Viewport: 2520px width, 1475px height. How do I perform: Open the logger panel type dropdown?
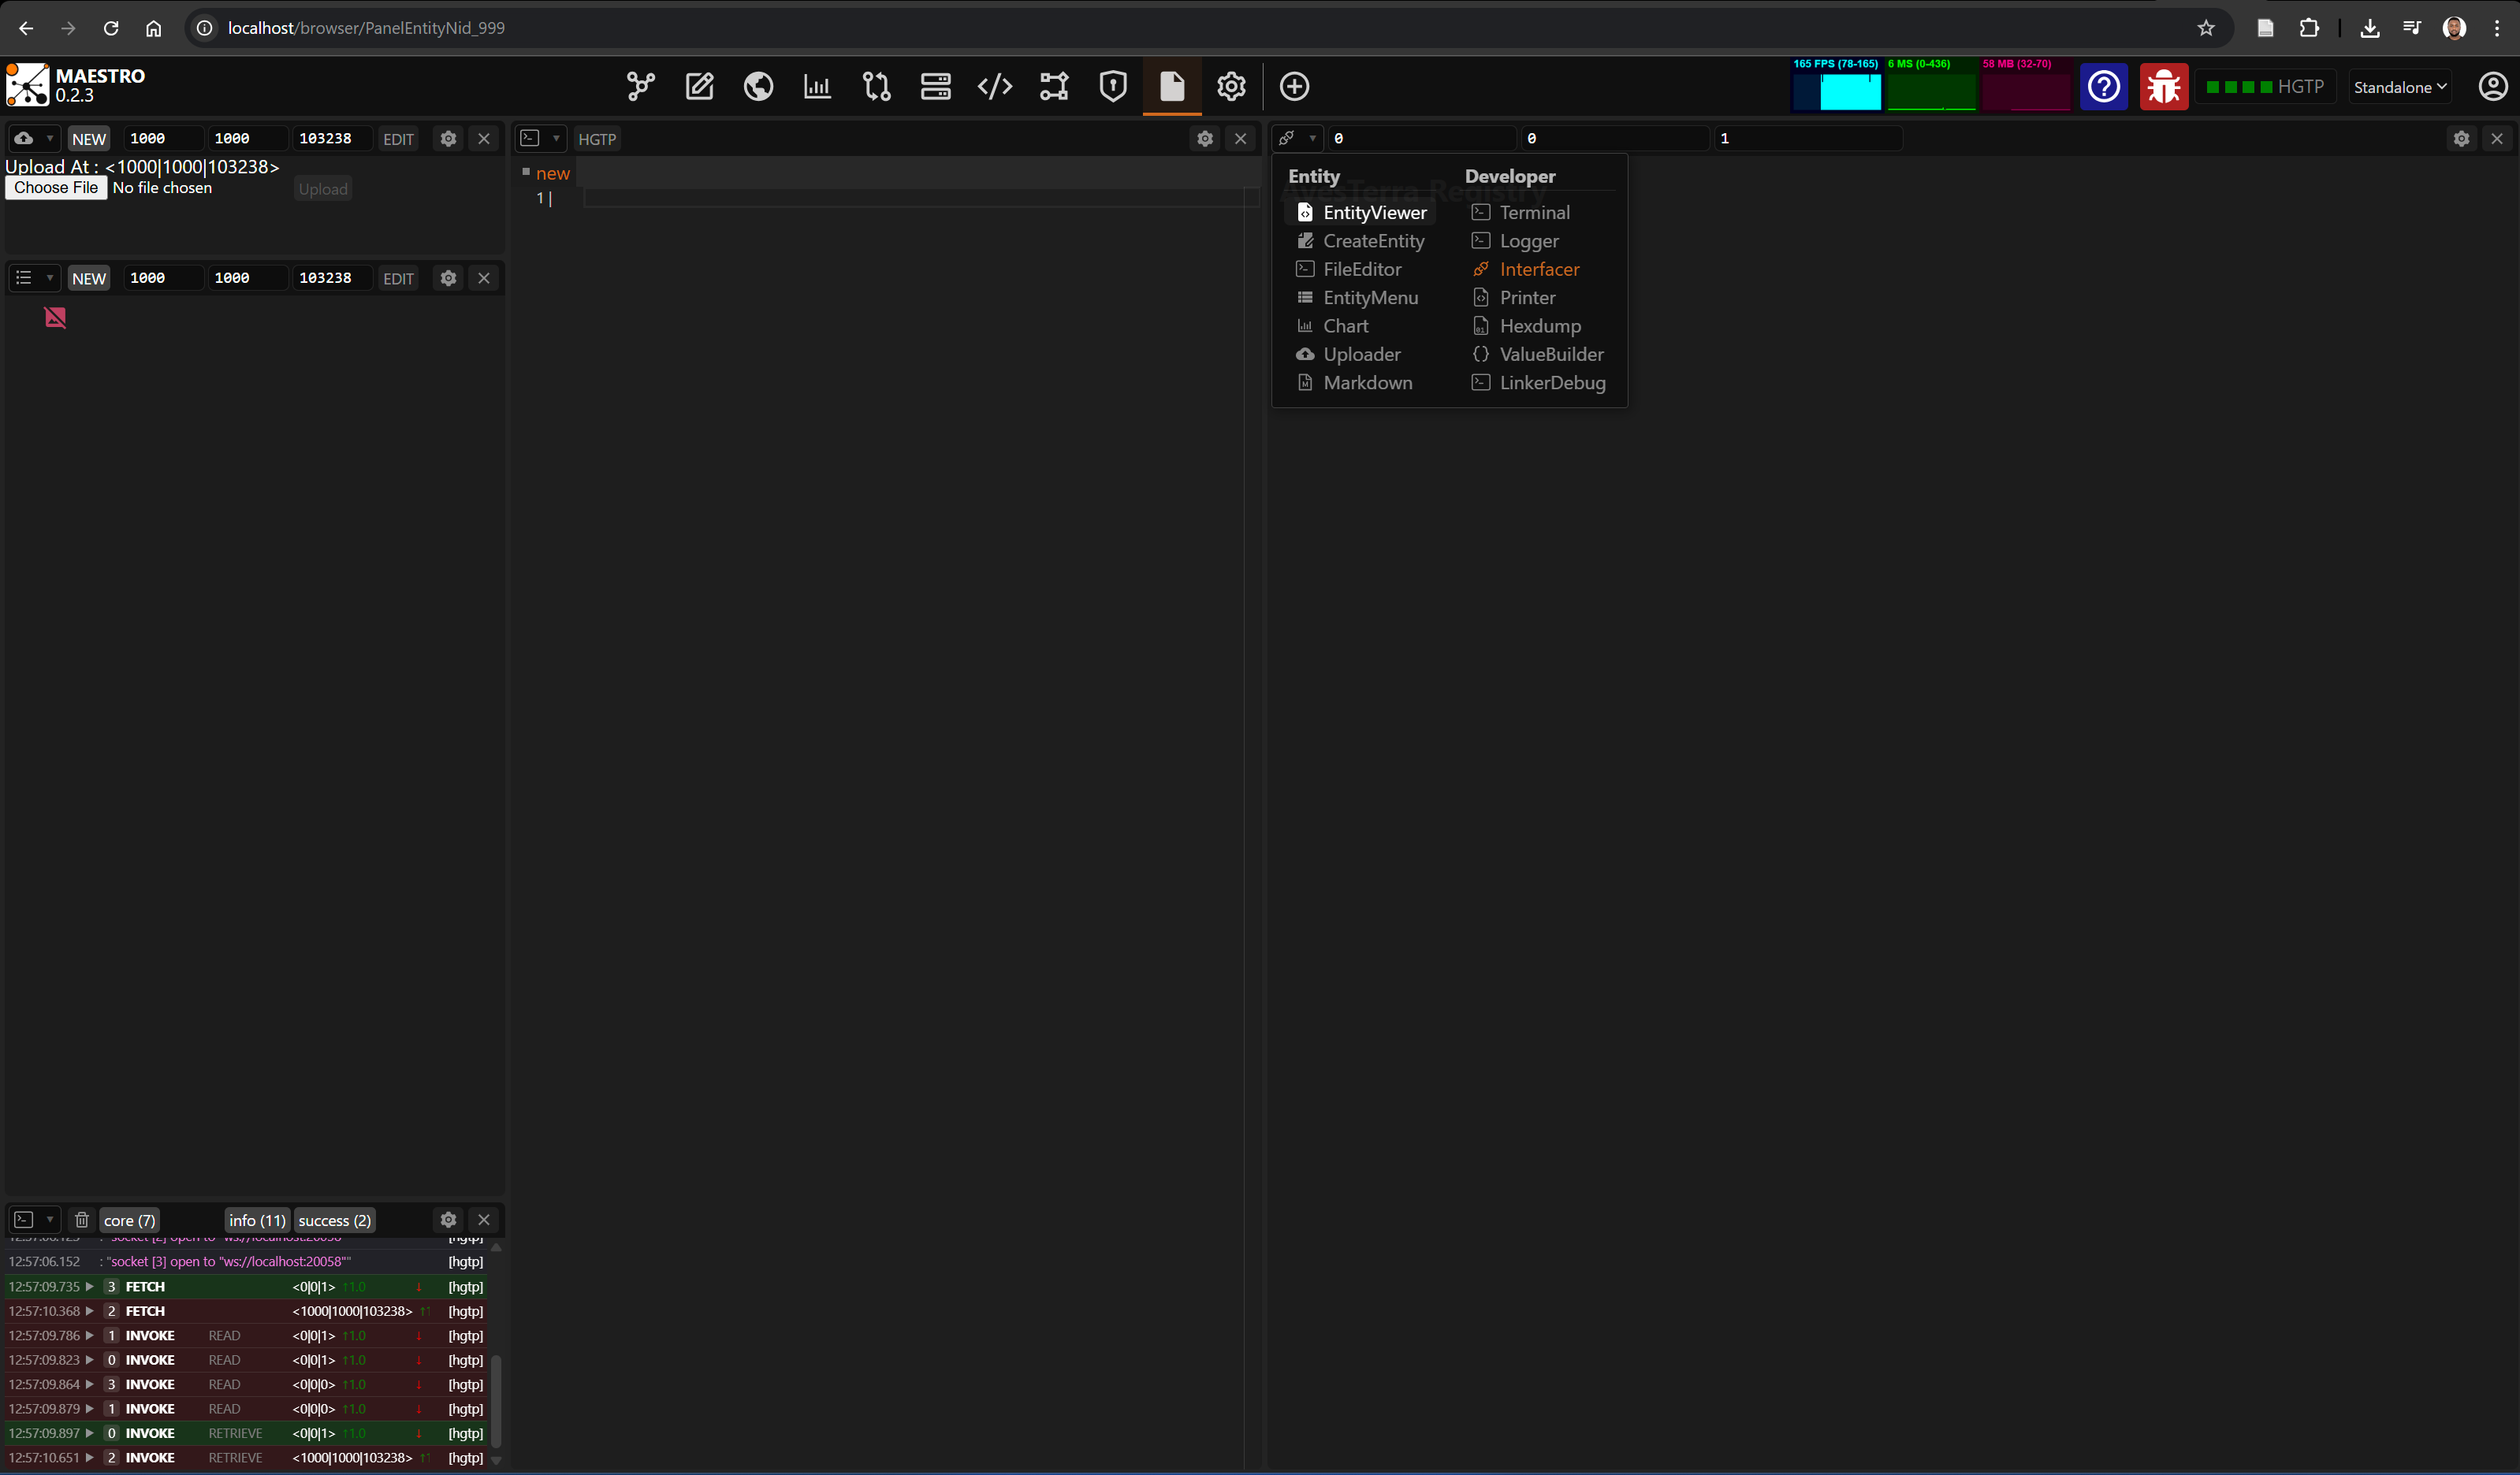34,1219
